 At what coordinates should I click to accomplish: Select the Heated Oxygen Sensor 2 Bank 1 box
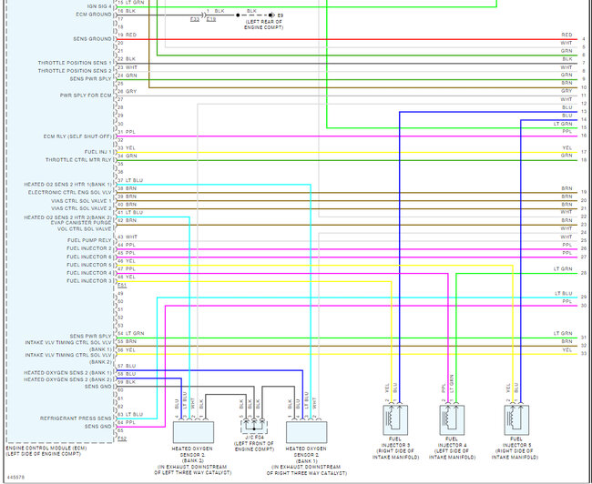(x=307, y=432)
